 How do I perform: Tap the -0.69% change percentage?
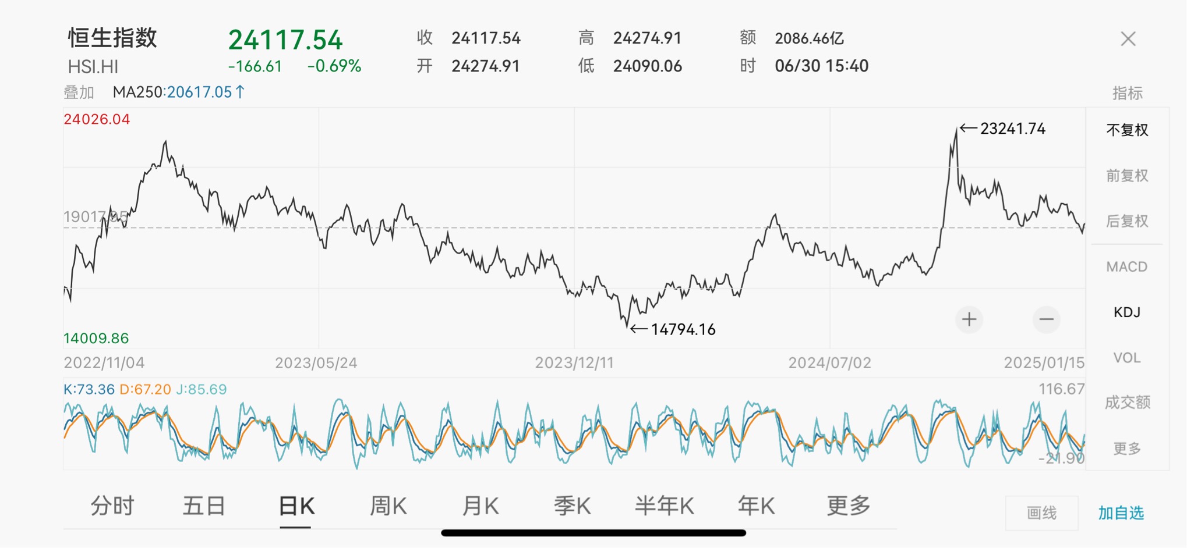334,66
